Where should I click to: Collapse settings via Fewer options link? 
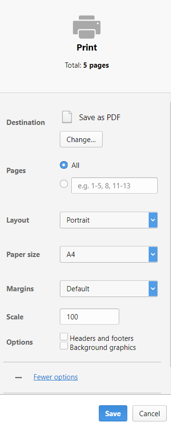pyautogui.click(x=56, y=377)
